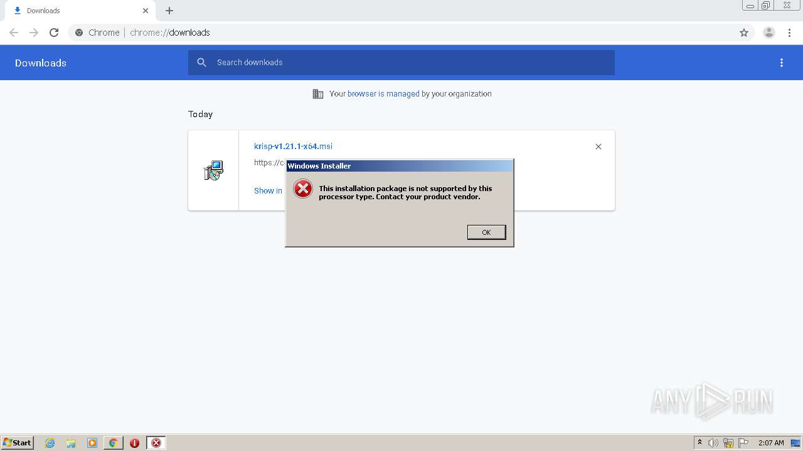
Task: Click the network tray icon
Action: 728,443
